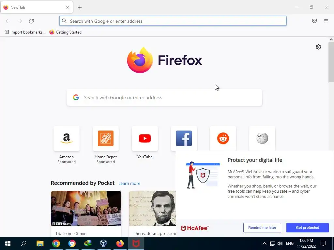This screenshot has width=334, height=250.
Task: Select the New Tab browser tab
Action: tap(37, 7)
